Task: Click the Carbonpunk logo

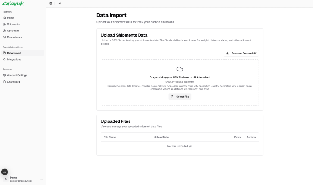Action: (x=13, y=3)
